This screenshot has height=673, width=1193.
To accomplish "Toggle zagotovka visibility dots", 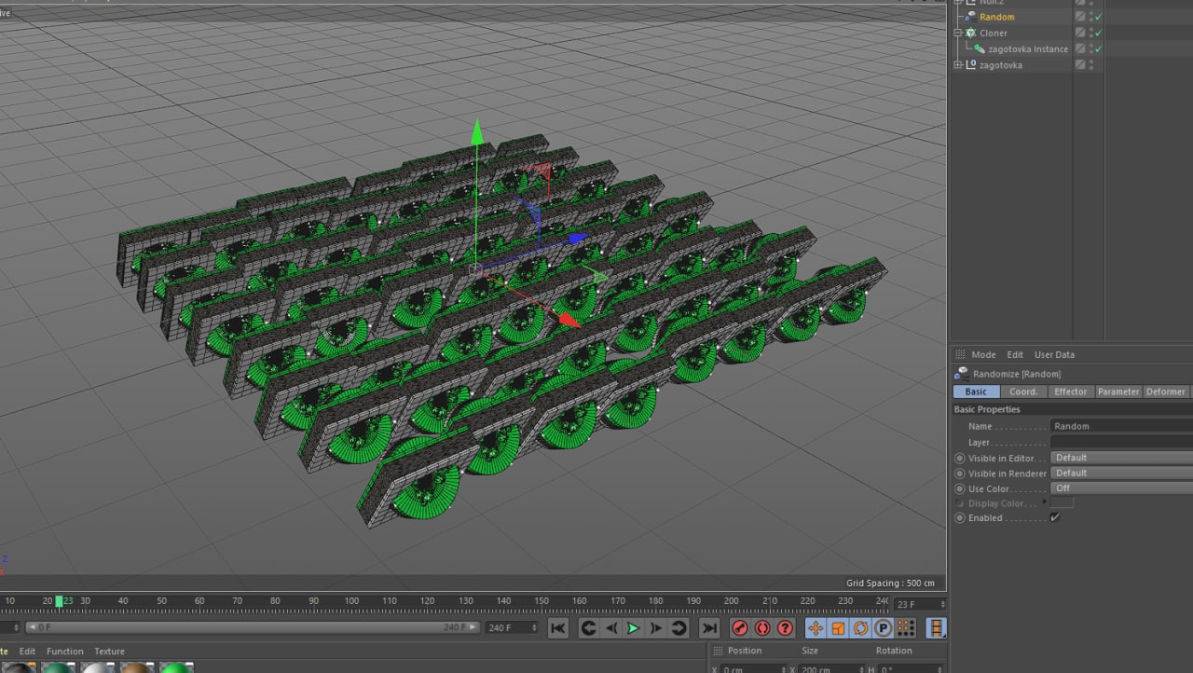I will click(x=1090, y=64).
